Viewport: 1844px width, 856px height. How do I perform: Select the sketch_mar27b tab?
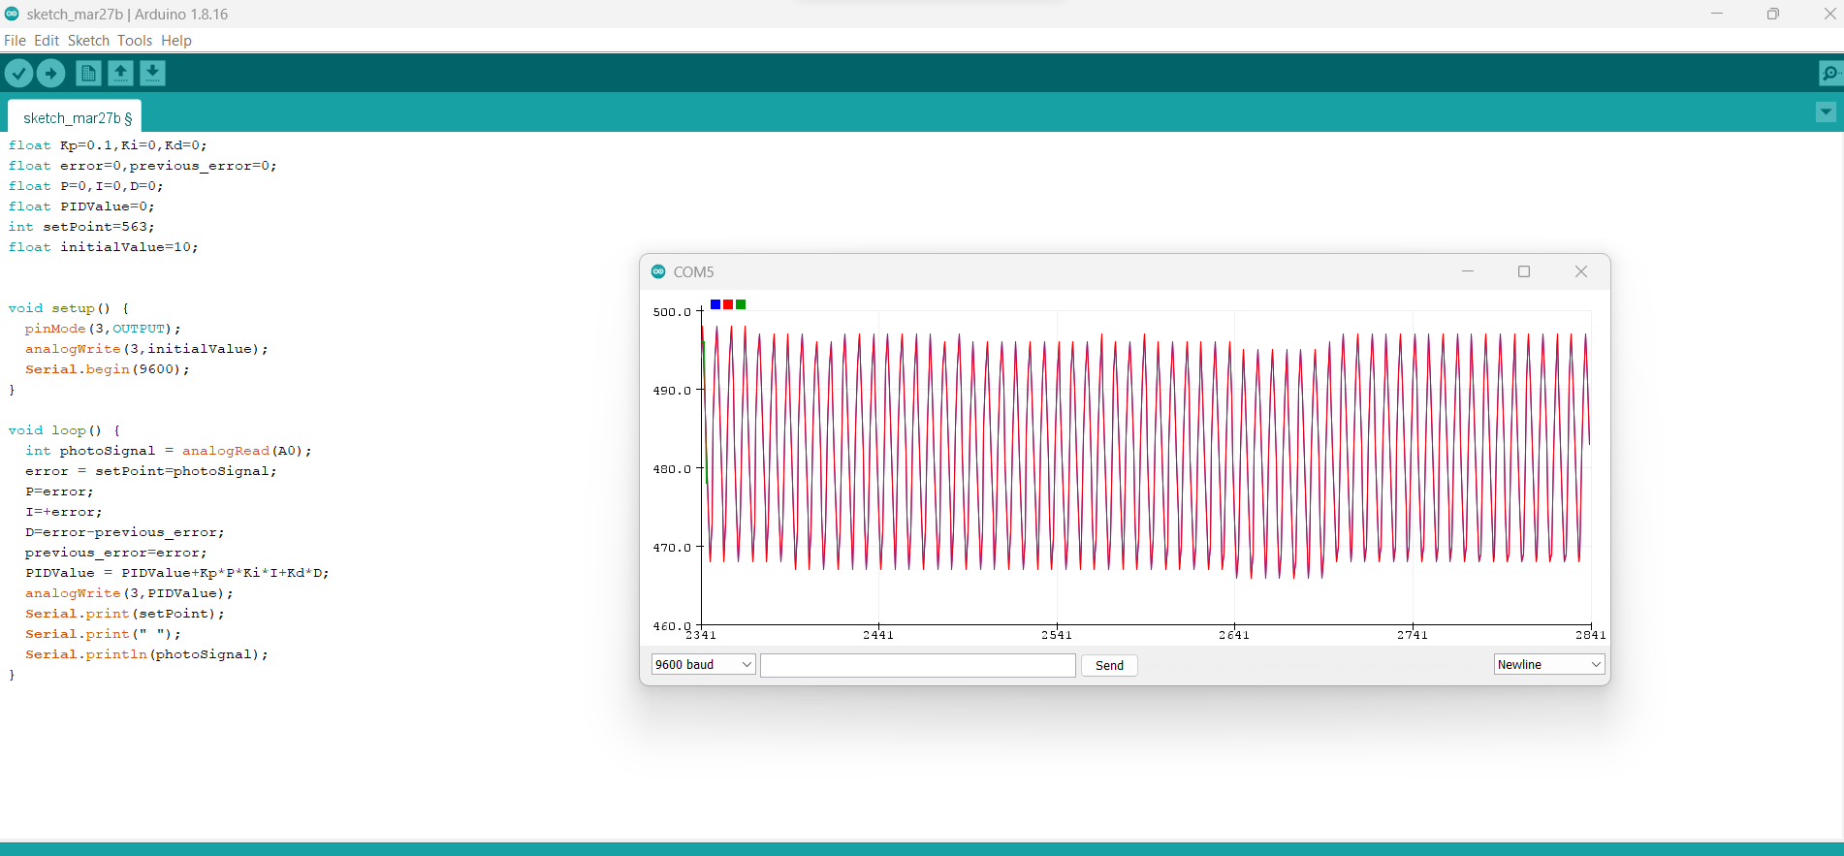(75, 117)
